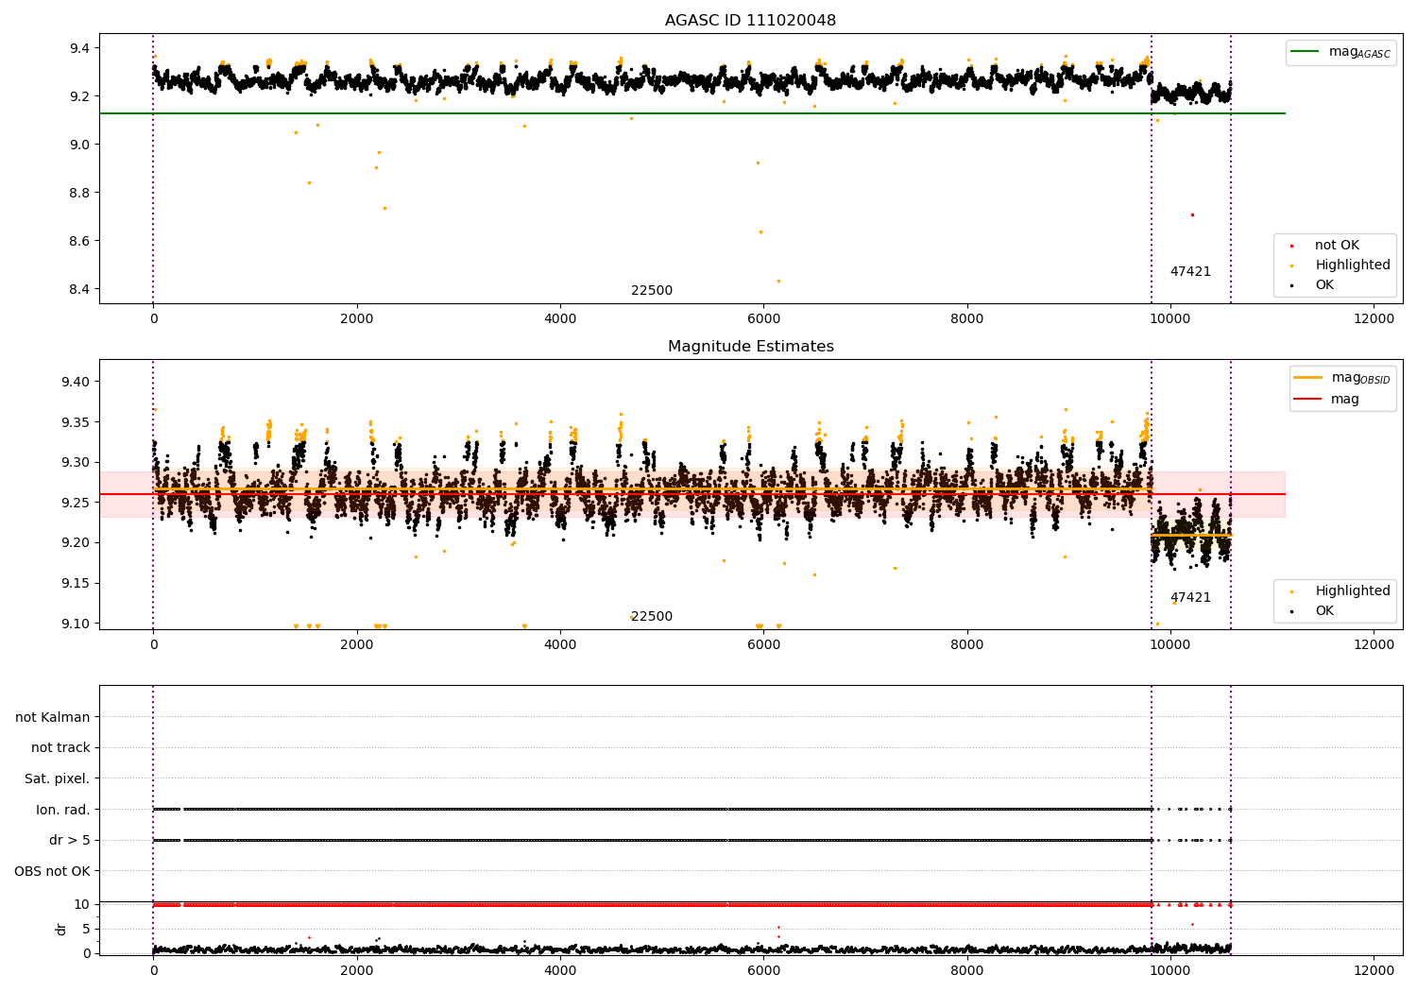Click the isolated red not-OK data point in top plot
1417x992 pixels.
tap(1192, 215)
